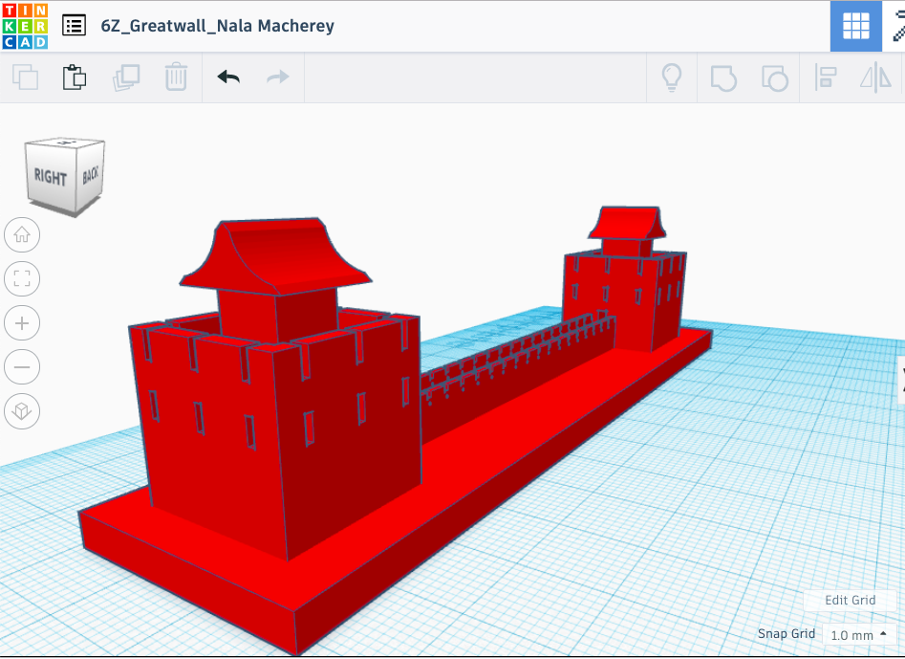905x659 pixels.
Task: Click the Group shapes icon
Action: (723, 77)
